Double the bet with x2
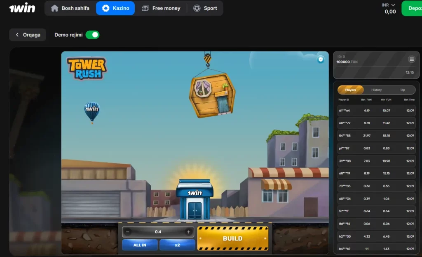This screenshot has width=422, height=257. pos(177,245)
